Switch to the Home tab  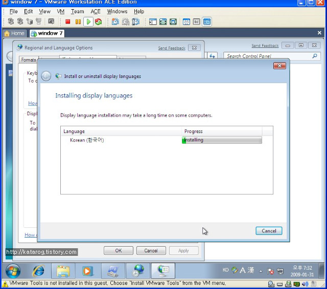point(15,33)
